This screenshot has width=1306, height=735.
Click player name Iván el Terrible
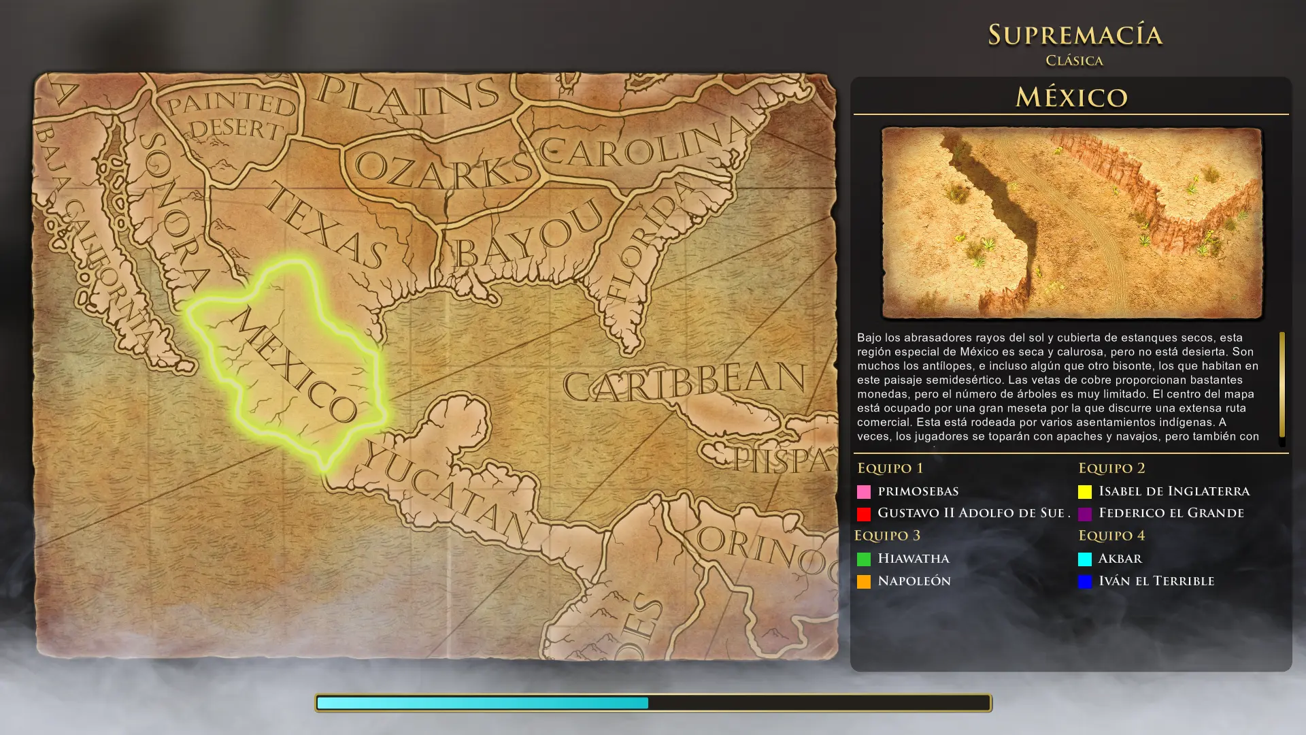(x=1156, y=581)
